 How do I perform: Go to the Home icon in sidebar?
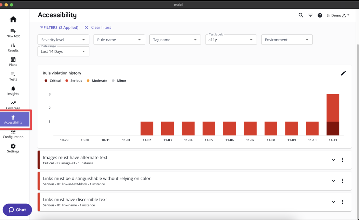13,19
